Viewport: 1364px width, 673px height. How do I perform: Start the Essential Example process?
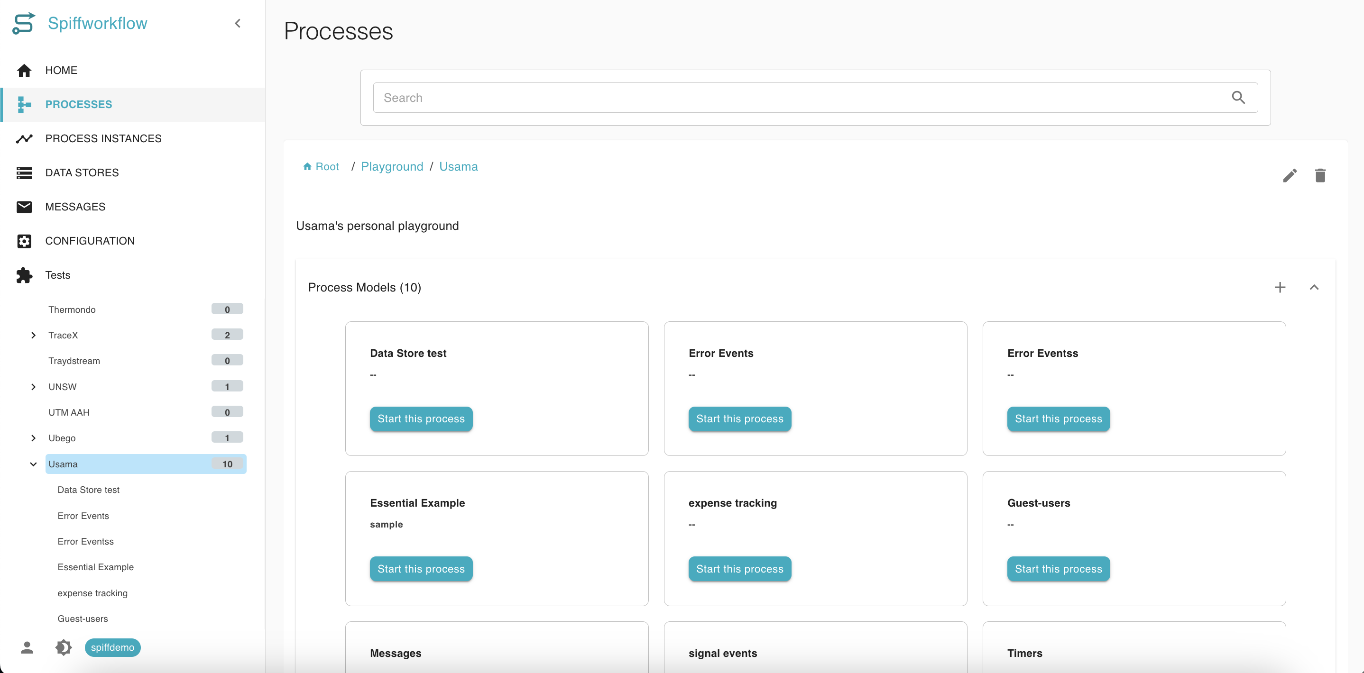pyautogui.click(x=421, y=569)
